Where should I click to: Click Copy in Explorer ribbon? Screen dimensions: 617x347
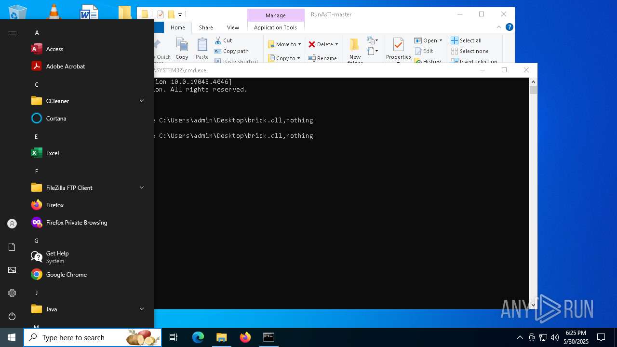point(182,49)
